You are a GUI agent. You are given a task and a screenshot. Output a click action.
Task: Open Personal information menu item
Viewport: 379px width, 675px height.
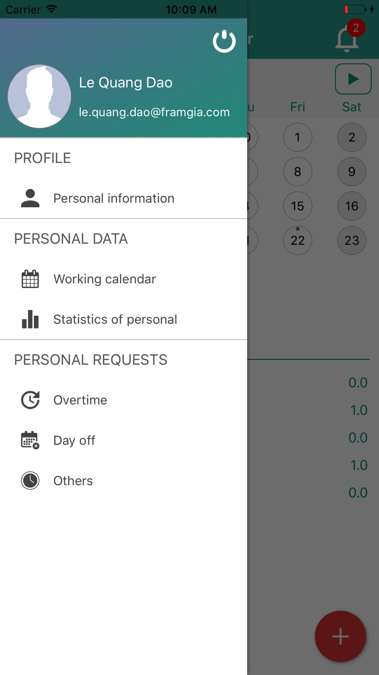tap(124, 198)
